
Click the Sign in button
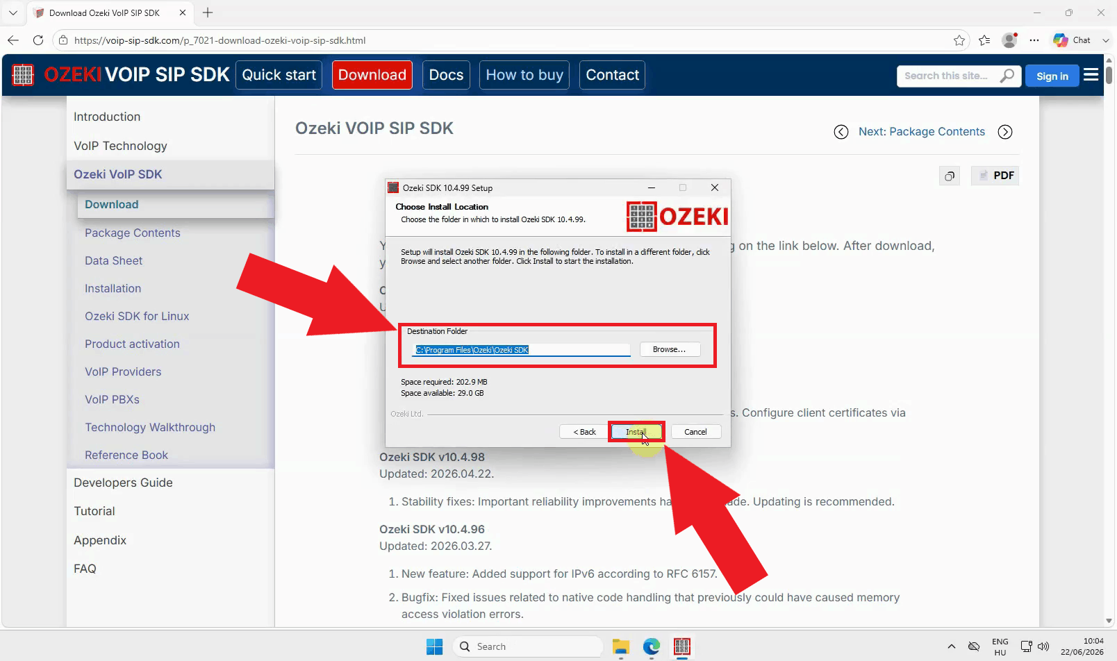click(1052, 76)
